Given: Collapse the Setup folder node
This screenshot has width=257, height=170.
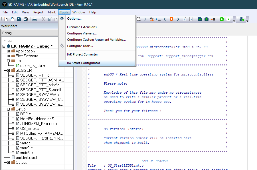Looking at the screenshot, I should point(8,109).
